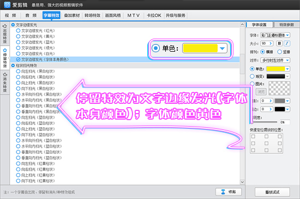Click yellow 单色 swatch in right panel

275,69
